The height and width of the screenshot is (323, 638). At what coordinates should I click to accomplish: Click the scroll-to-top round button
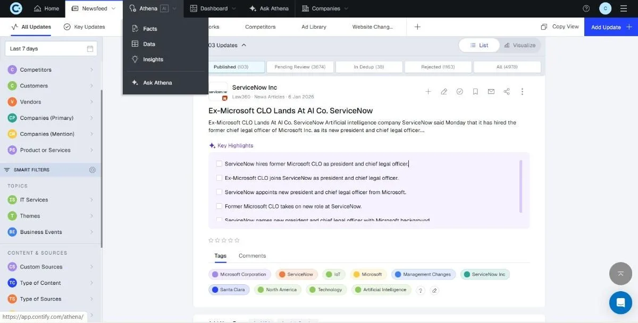620,274
